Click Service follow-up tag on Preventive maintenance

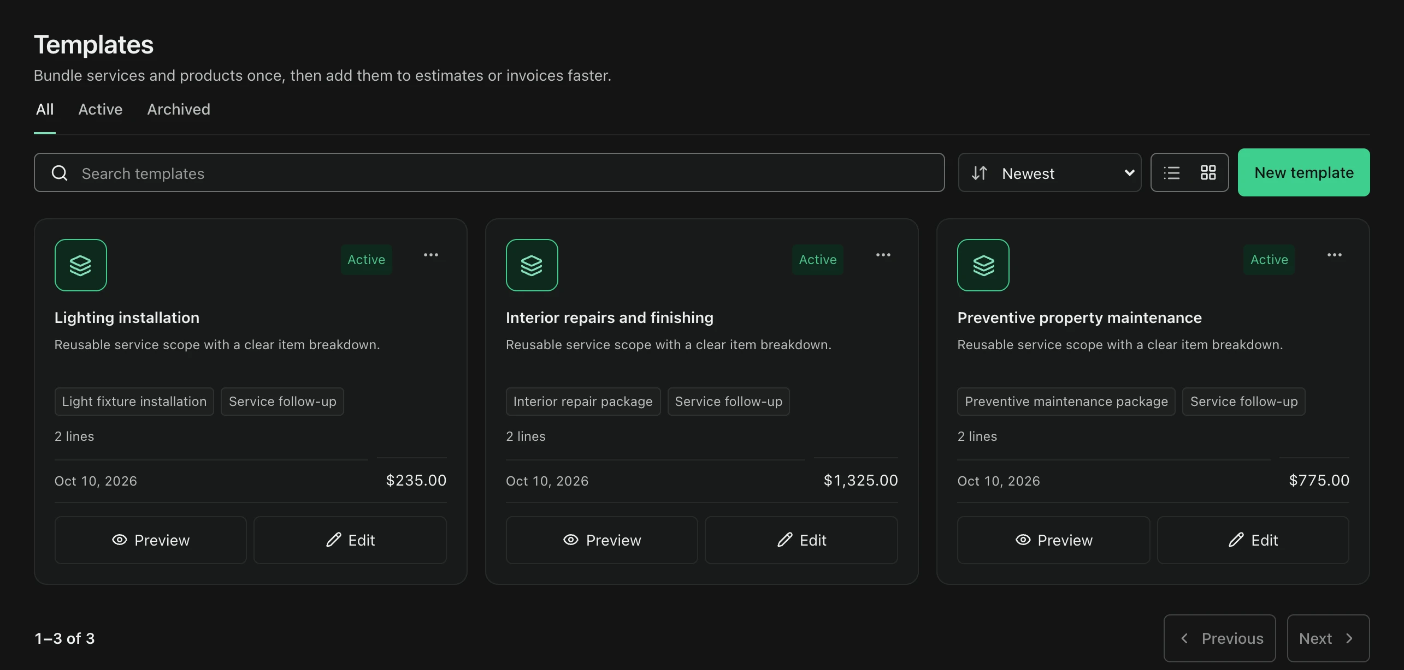point(1244,402)
